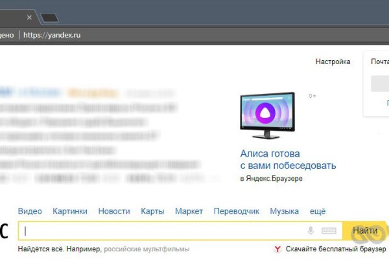This screenshot has width=389, height=259.
Task: Open the Настройка settings menu
Action: [333, 62]
